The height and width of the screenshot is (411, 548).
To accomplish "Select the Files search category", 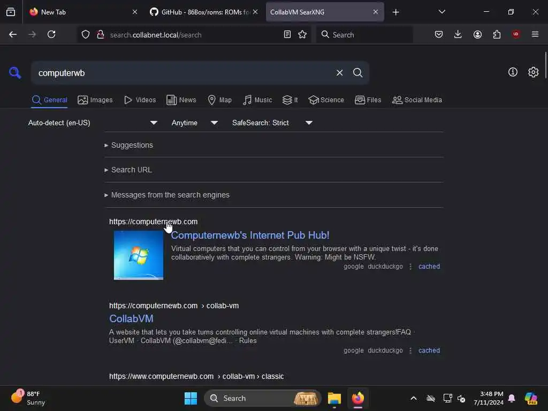I will 368,100.
